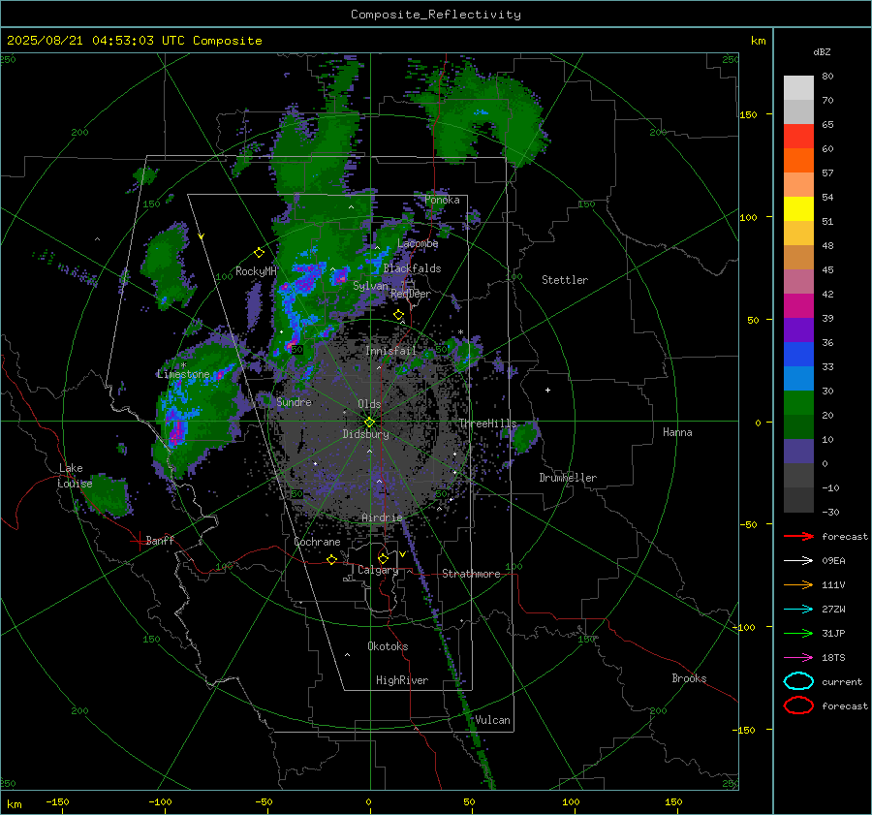Click the Cochrane label
This screenshot has width=872, height=815.
(317, 542)
